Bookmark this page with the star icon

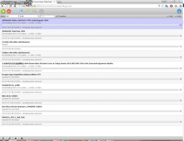[162, 6]
